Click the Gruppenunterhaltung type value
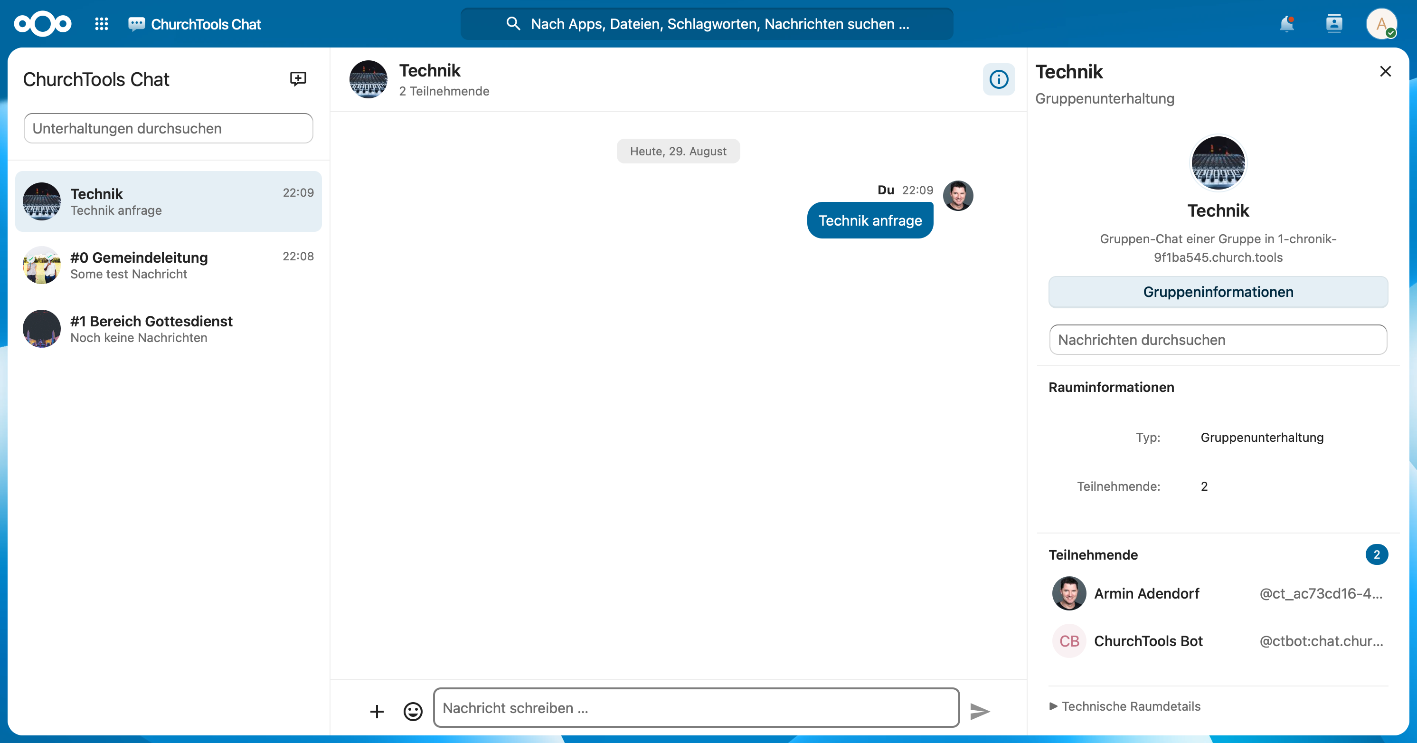Image resolution: width=1417 pixels, height=743 pixels. tap(1262, 438)
